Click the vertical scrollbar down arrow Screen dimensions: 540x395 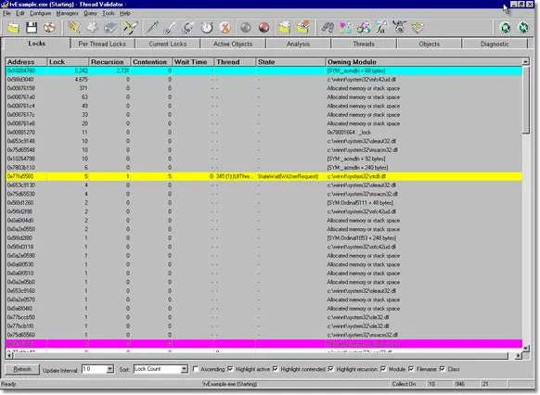[x=525, y=349]
